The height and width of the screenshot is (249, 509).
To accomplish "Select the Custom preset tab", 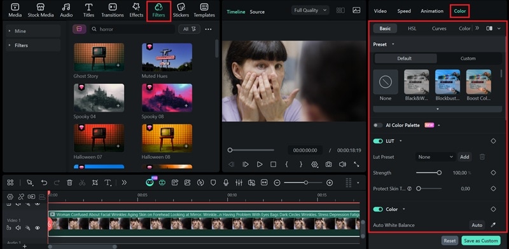I will [x=468, y=58].
